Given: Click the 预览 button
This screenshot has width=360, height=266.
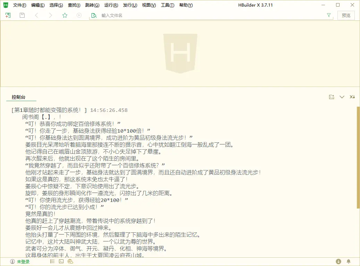Looking at the screenshot, I should coord(346,15).
